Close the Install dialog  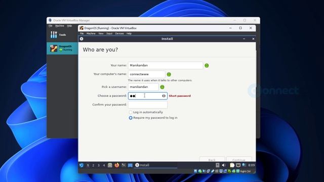point(253,39)
